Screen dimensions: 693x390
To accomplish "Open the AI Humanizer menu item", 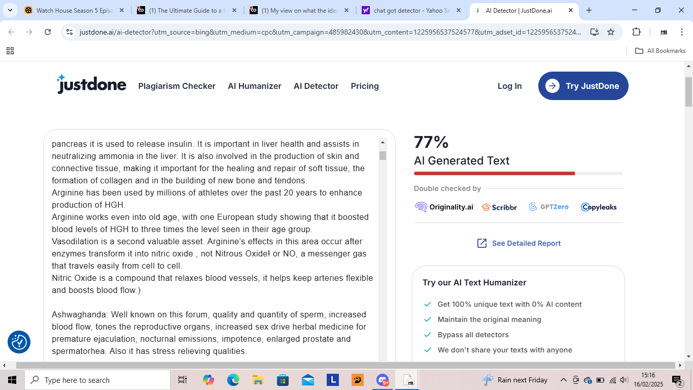I will point(254,86).
